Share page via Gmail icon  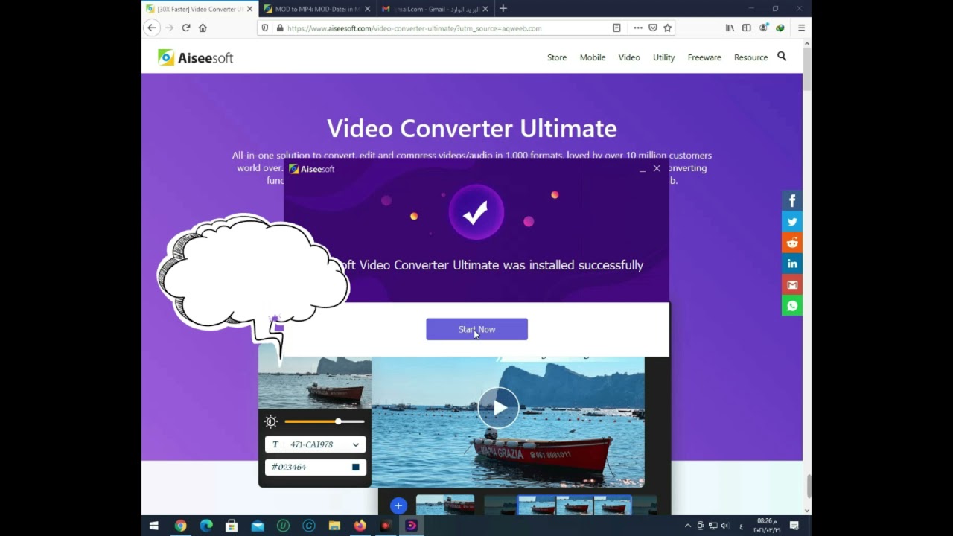pyautogui.click(x=792, y=284)
